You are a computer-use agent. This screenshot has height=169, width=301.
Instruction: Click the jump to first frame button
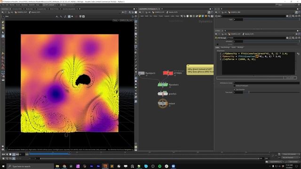3,154
